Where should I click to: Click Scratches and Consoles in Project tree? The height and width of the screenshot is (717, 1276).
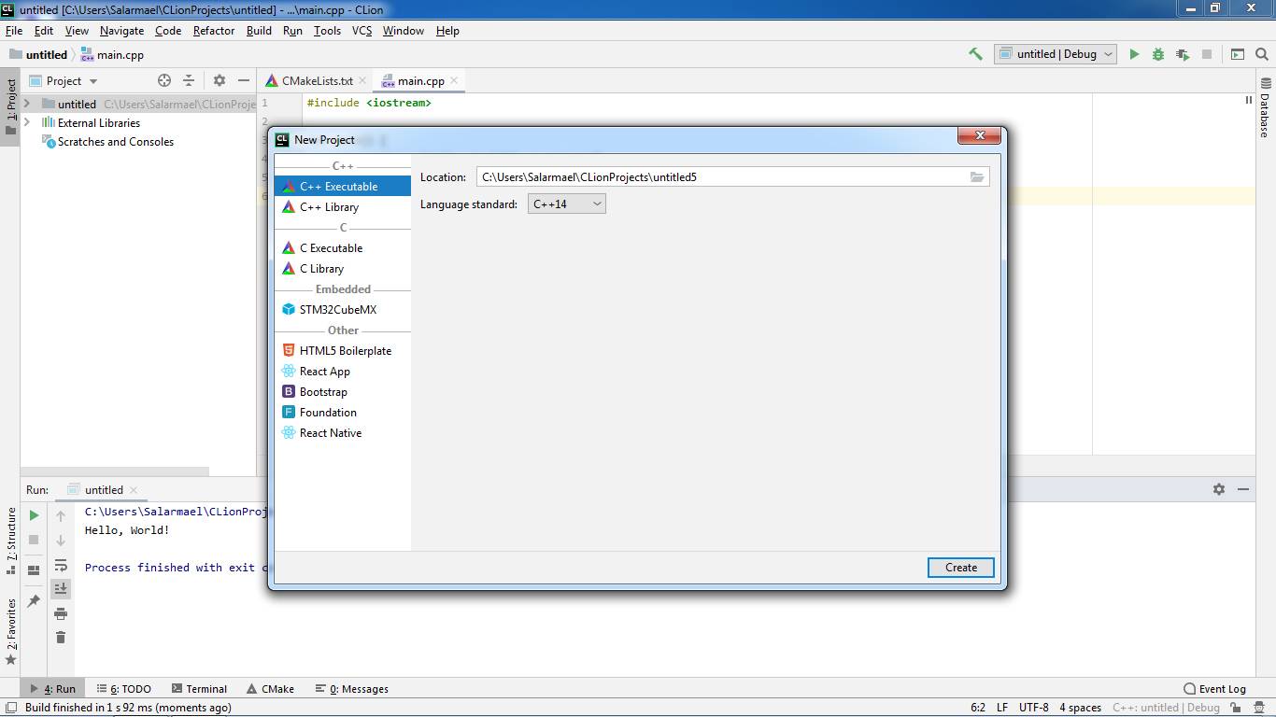(x=115, y=142)
